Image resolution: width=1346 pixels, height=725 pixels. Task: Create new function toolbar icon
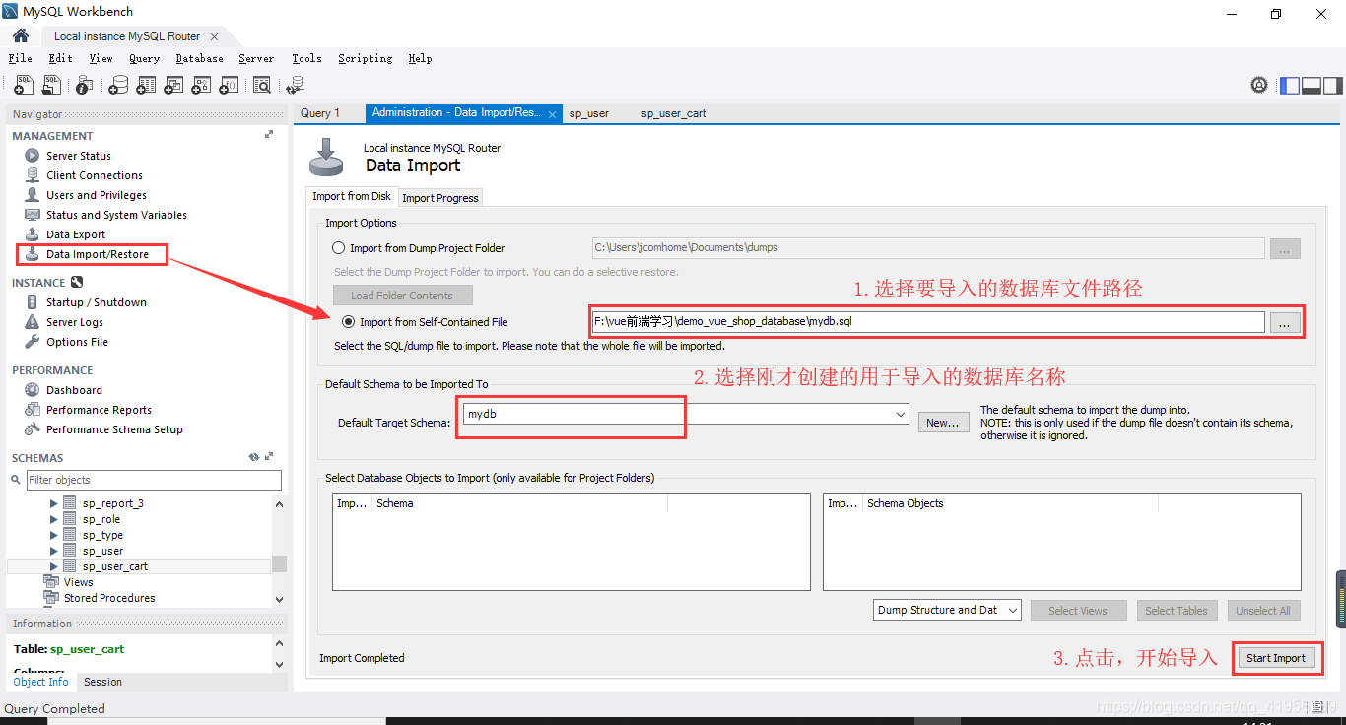click(229, 86)
